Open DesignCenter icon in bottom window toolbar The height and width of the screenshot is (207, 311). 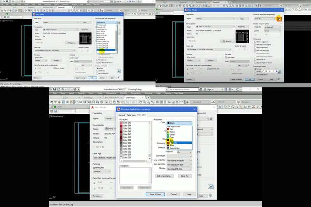[161, 102]
